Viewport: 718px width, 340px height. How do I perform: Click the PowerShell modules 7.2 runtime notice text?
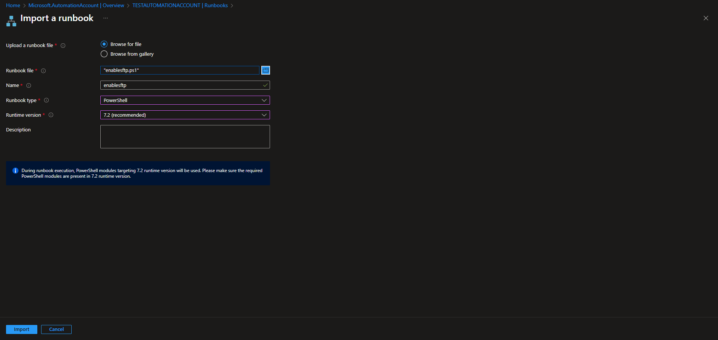[142, 173]
